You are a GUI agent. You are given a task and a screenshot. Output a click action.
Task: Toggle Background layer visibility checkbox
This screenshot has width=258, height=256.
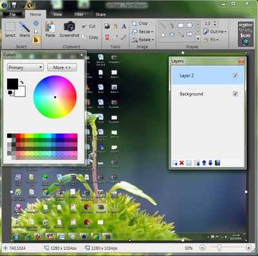coord(235,94)
